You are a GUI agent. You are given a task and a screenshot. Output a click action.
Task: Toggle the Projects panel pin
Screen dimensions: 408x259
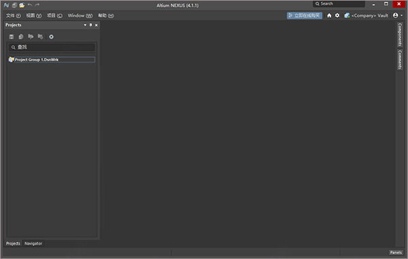pos(90,25)
